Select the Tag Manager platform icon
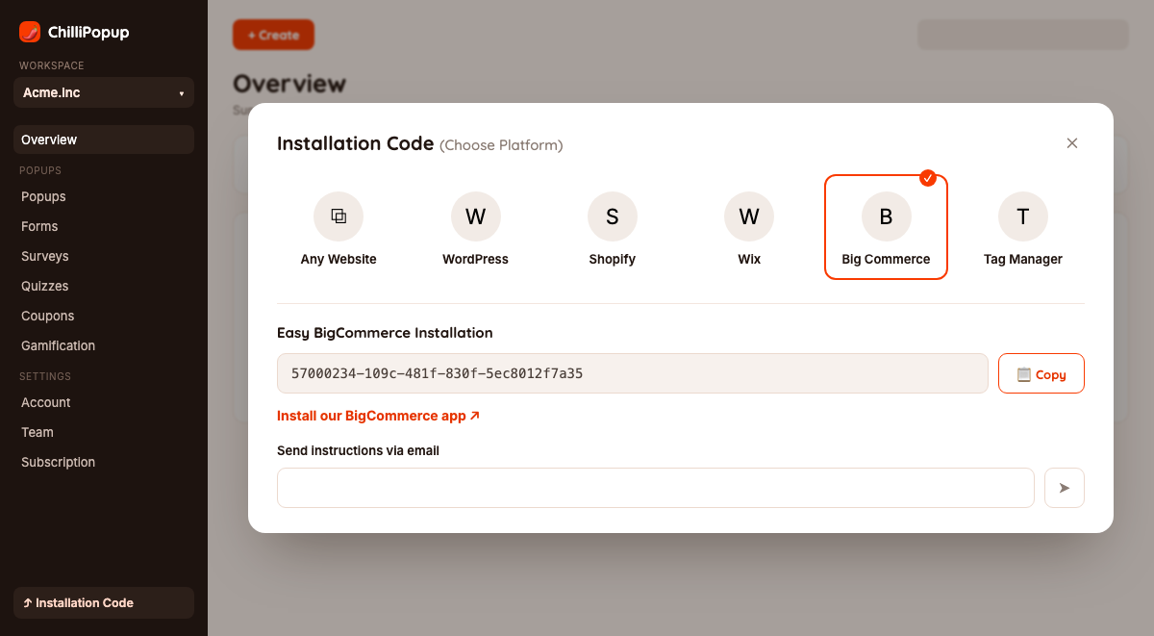The image size is (1154, 636). point(1023,216)
